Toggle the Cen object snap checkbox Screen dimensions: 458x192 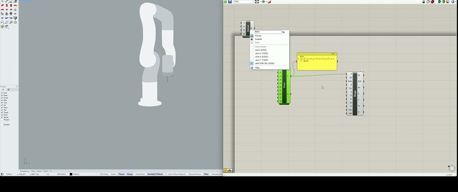coord(2,103)
